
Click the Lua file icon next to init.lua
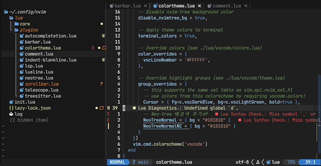point(11,102)
